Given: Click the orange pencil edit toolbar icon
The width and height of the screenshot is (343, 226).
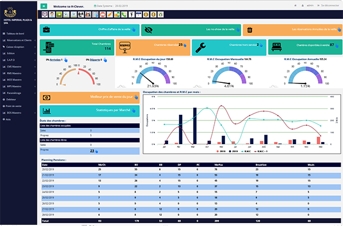Looking at the screenshot, I should click(110, 14).
